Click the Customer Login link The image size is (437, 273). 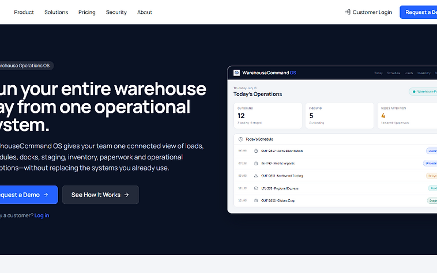pyautogui.click(x=368, y=12)
